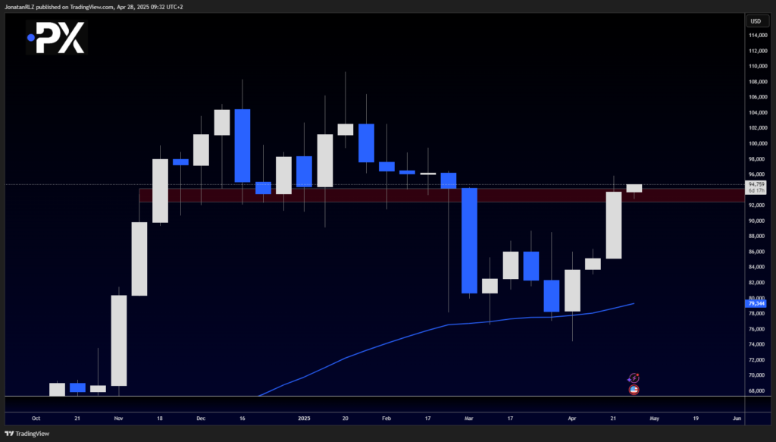
Task: Click the 104,000 price axis label
Action: coord(758,112)
